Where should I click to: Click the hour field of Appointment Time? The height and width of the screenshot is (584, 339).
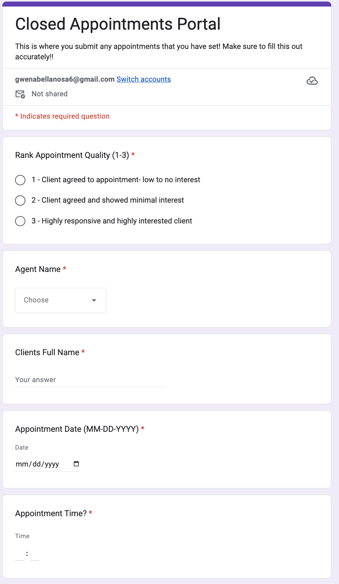pyautogui.click(x=20, y=555)
